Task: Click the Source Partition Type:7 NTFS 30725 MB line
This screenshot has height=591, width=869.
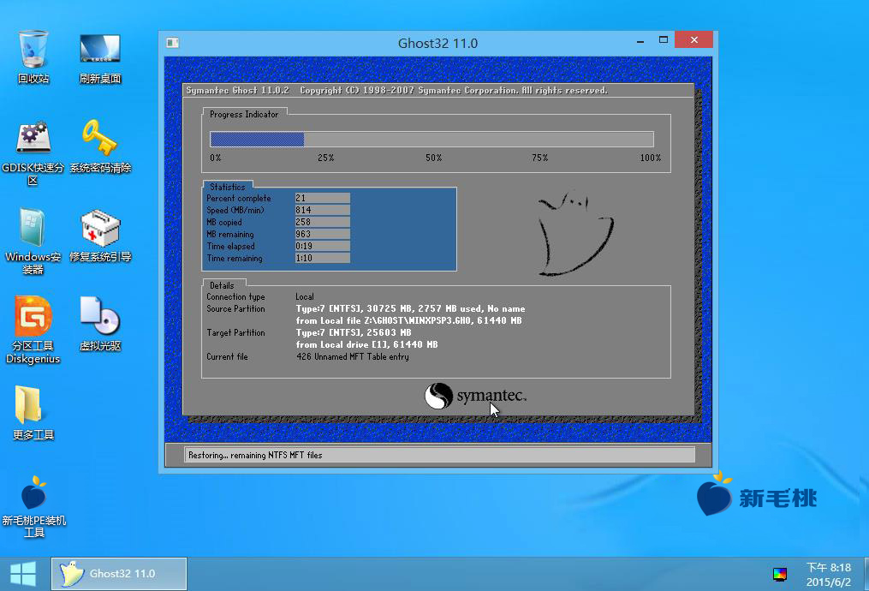Action: point(410,309)
